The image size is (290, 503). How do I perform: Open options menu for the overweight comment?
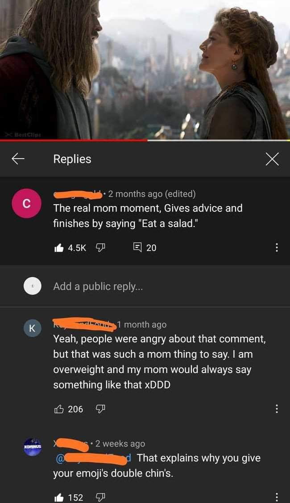click(x=277, y=409)
